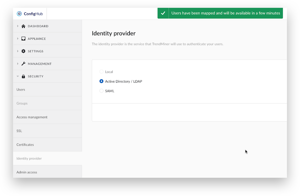Click the ConfigHub brand name
The width and height of the screenshot is (300, 196).
[33, 14]
